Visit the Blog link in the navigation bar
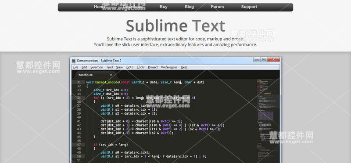This screenshot has height=163, width=351. [x=189, y=7]
